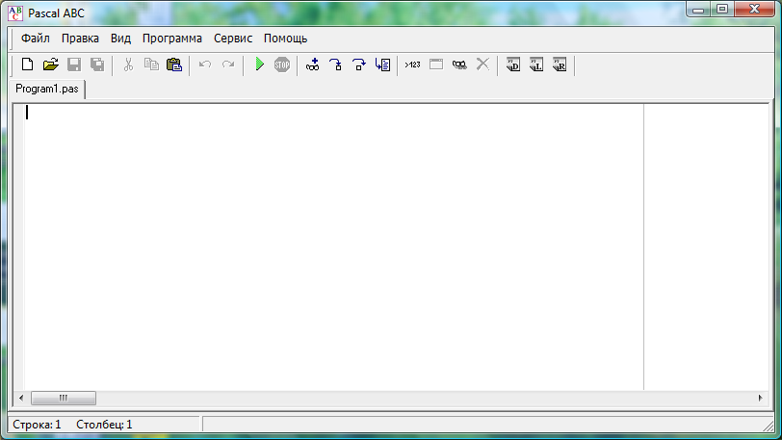Click the Save floppy disk icon

(x=74, y=65)
